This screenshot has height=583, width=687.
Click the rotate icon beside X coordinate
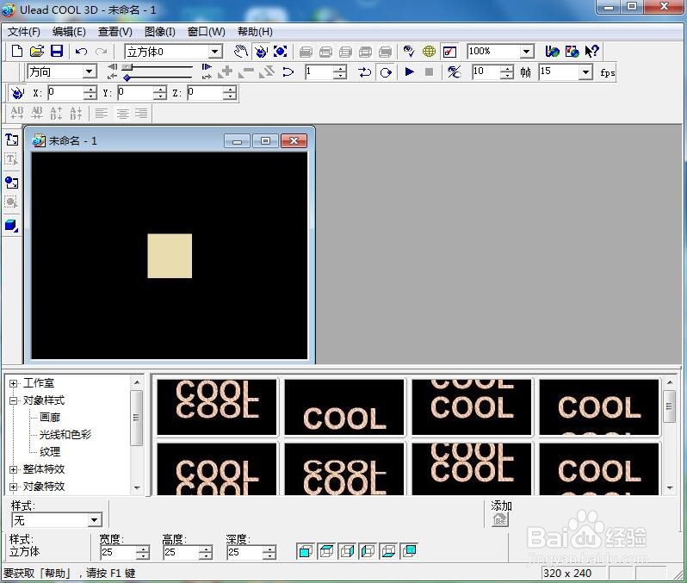click(17, 93)
